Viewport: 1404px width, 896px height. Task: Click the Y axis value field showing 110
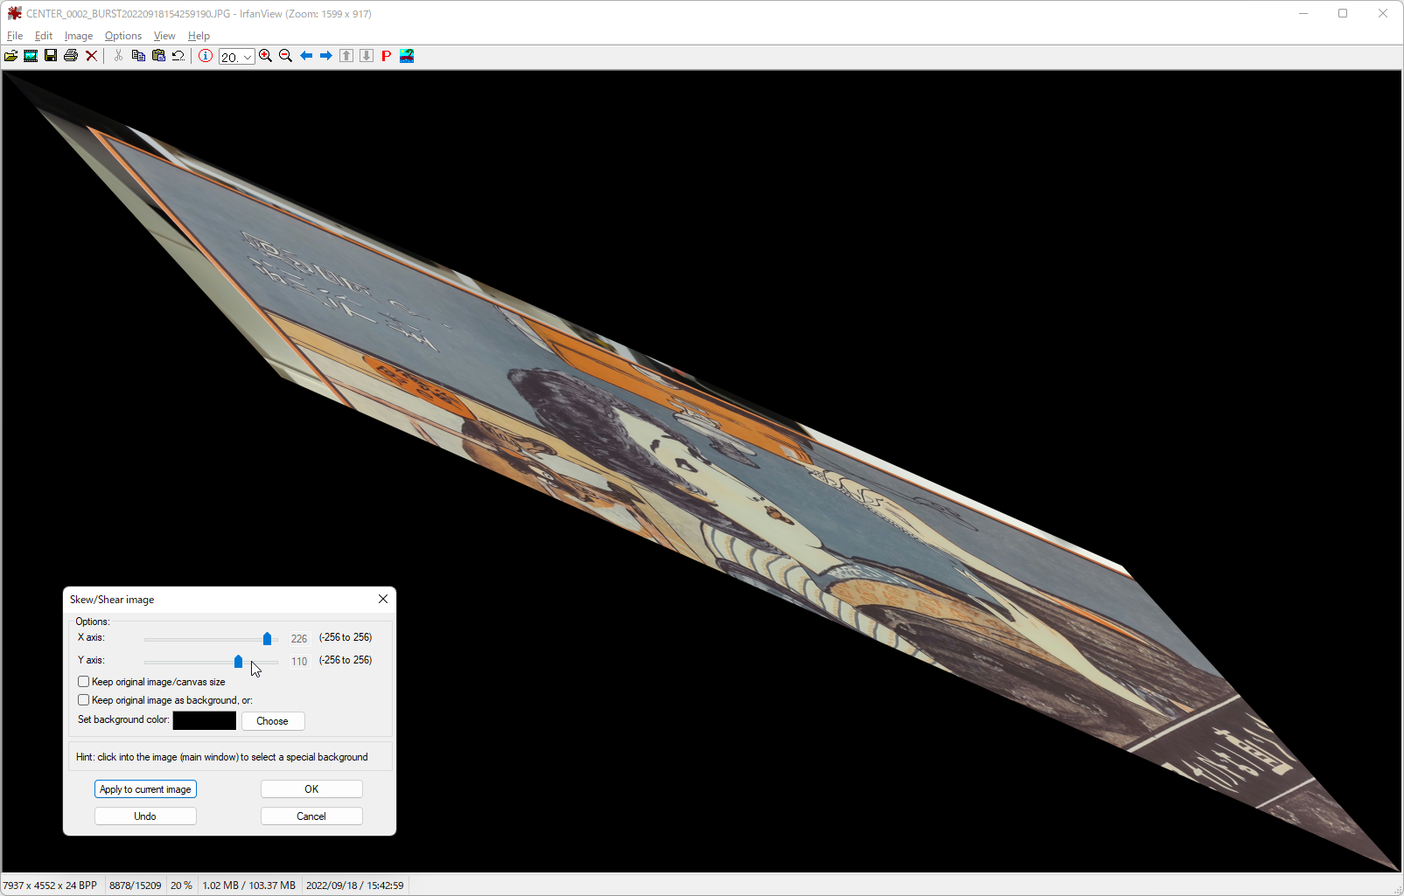click(299, 662)
